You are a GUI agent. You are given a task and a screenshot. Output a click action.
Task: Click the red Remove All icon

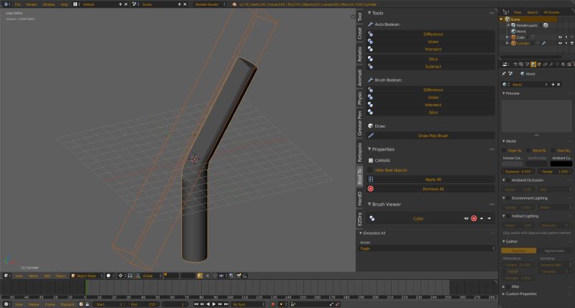[371, 189]
